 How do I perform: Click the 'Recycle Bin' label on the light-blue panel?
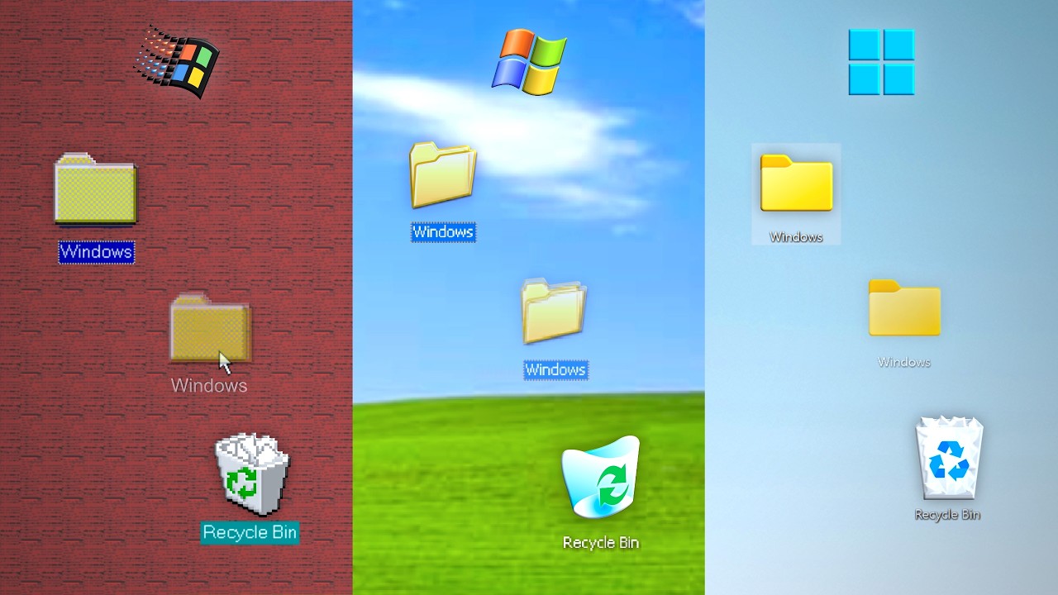click(x=947, y=514)
